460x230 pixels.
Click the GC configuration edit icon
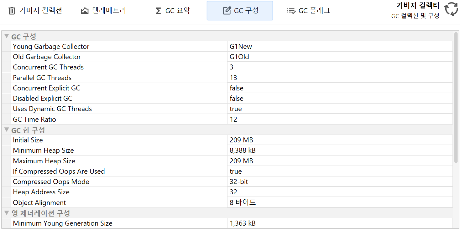227,11
